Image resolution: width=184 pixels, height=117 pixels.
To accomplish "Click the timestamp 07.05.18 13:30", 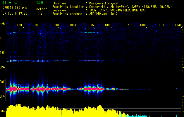I will tap(15, 13).
